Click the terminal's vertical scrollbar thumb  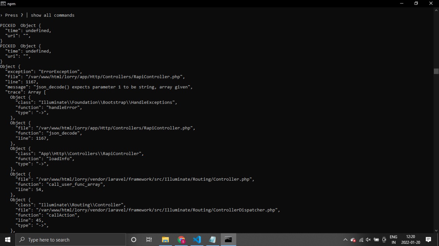point(436,71)
